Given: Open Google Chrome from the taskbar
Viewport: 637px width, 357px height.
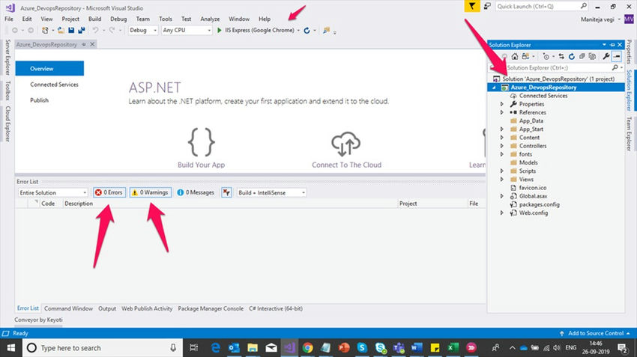Looking at the screenshot, I should click(307, 348).
